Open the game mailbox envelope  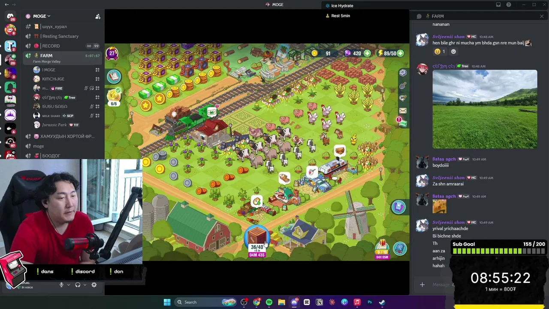coord(403,111)
